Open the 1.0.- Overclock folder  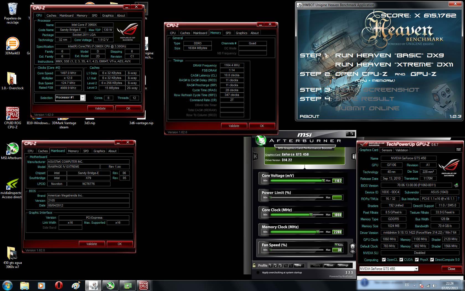tap(12, 81)
